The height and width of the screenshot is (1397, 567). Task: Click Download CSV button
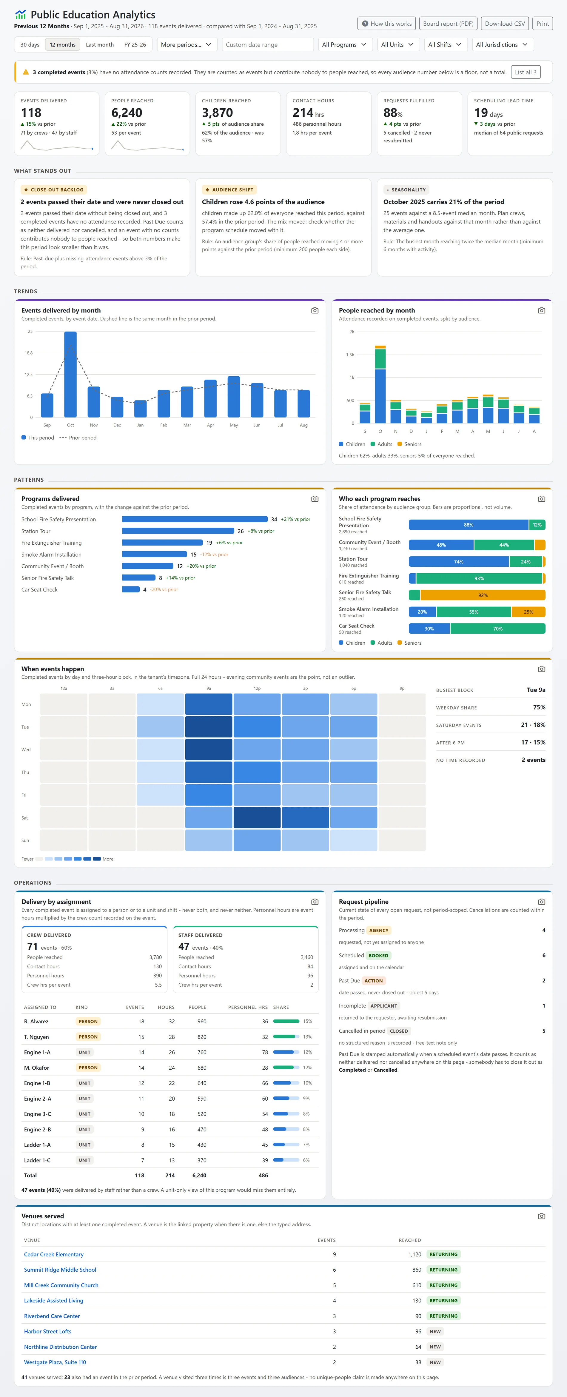click(505, 24)
